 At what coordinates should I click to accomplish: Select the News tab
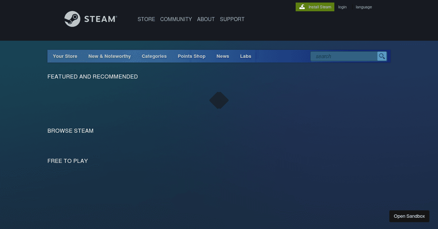tap(223, 56)
